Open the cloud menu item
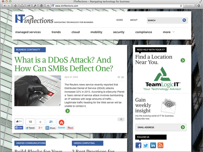This screenshot has width=203, height=152. click(76, 32)
